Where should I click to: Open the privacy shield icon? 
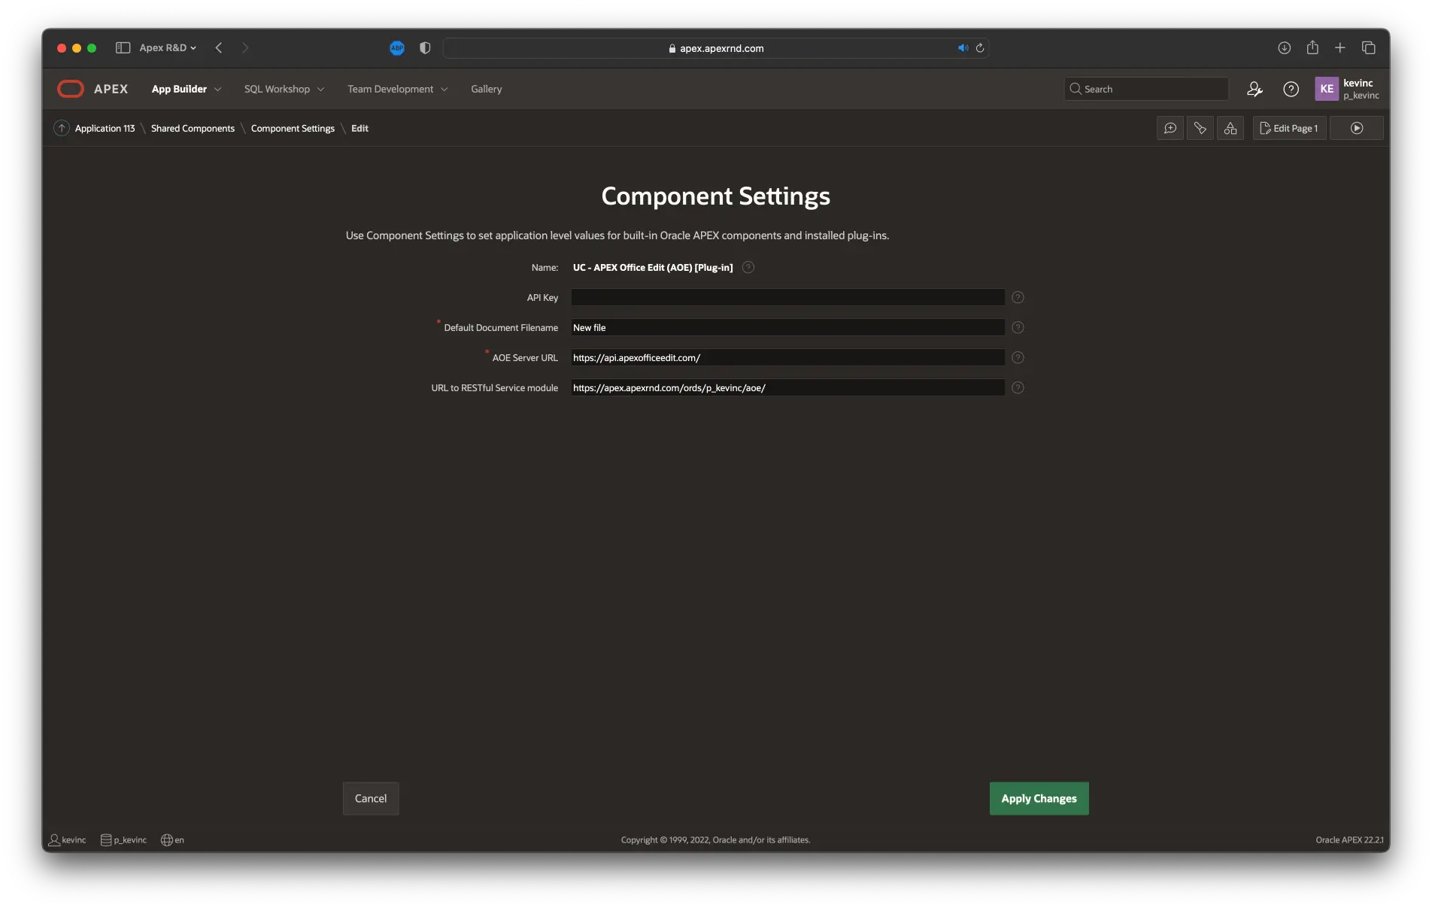click(425, 48)
